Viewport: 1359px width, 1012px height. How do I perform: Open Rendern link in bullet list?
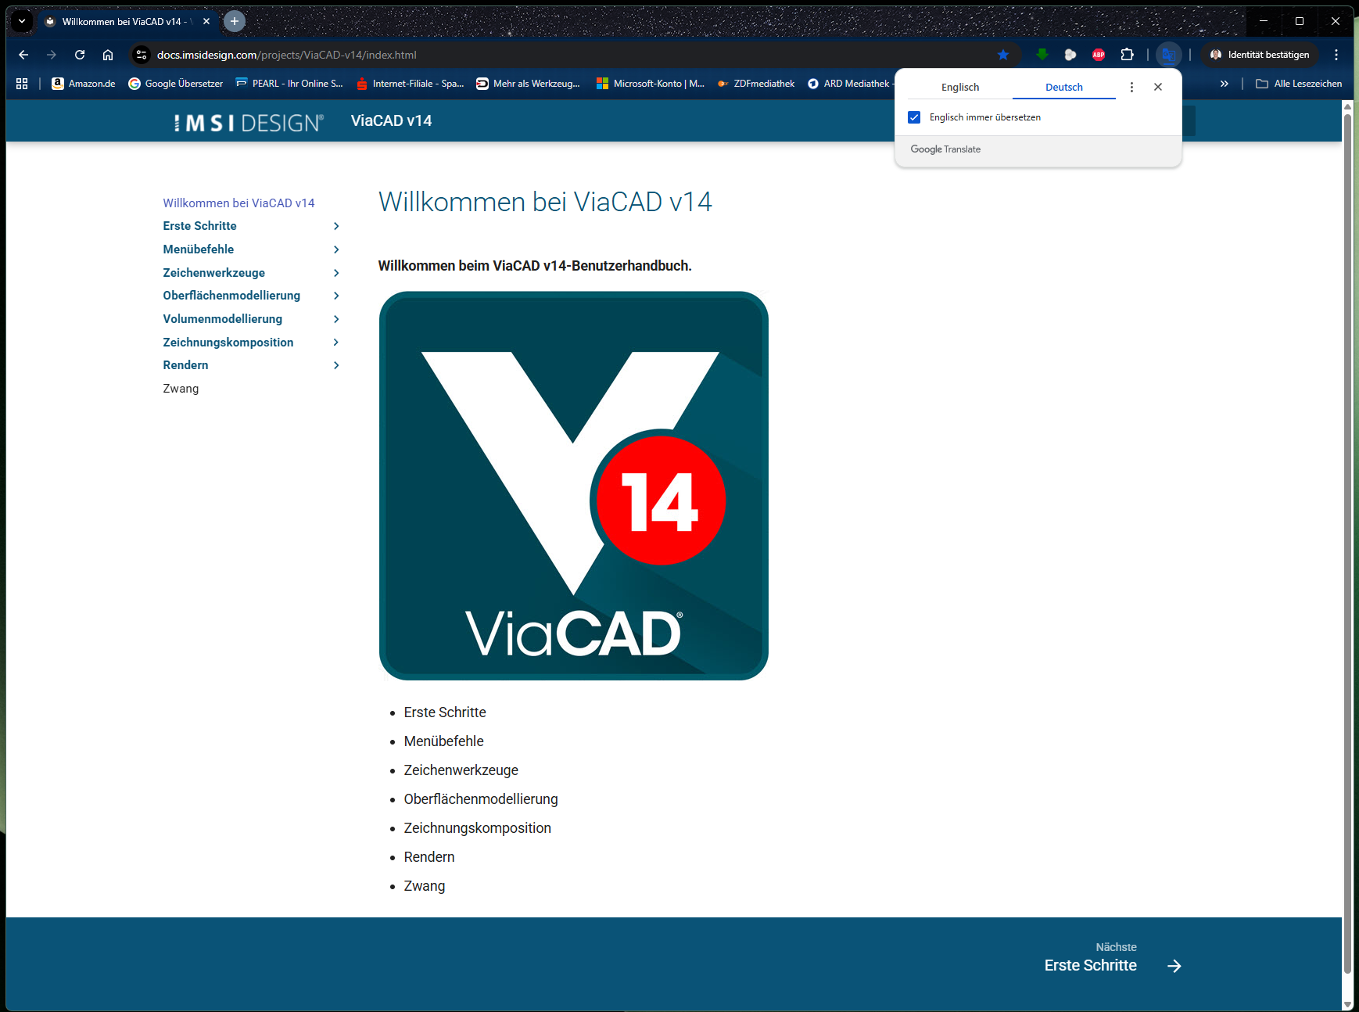[429, 857]
